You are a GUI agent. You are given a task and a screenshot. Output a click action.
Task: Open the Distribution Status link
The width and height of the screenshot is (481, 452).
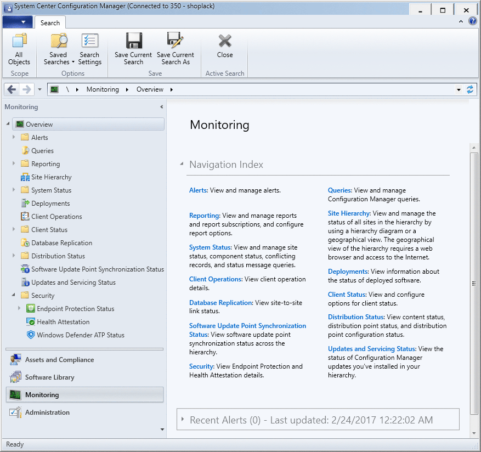click(355, 317)
